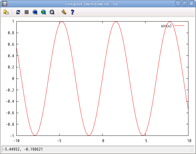The image size is (196, 154).
Task: Maximize the Gnuplot window
Action: click(x=185, y=4)
